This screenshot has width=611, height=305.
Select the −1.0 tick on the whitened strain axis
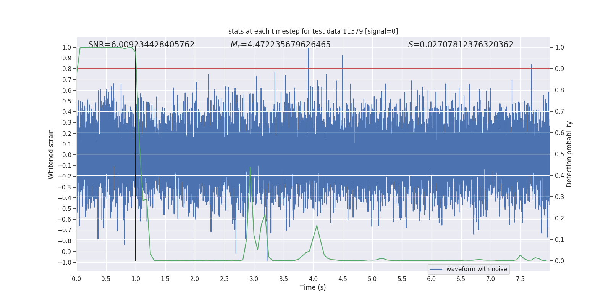coord(65,262)
